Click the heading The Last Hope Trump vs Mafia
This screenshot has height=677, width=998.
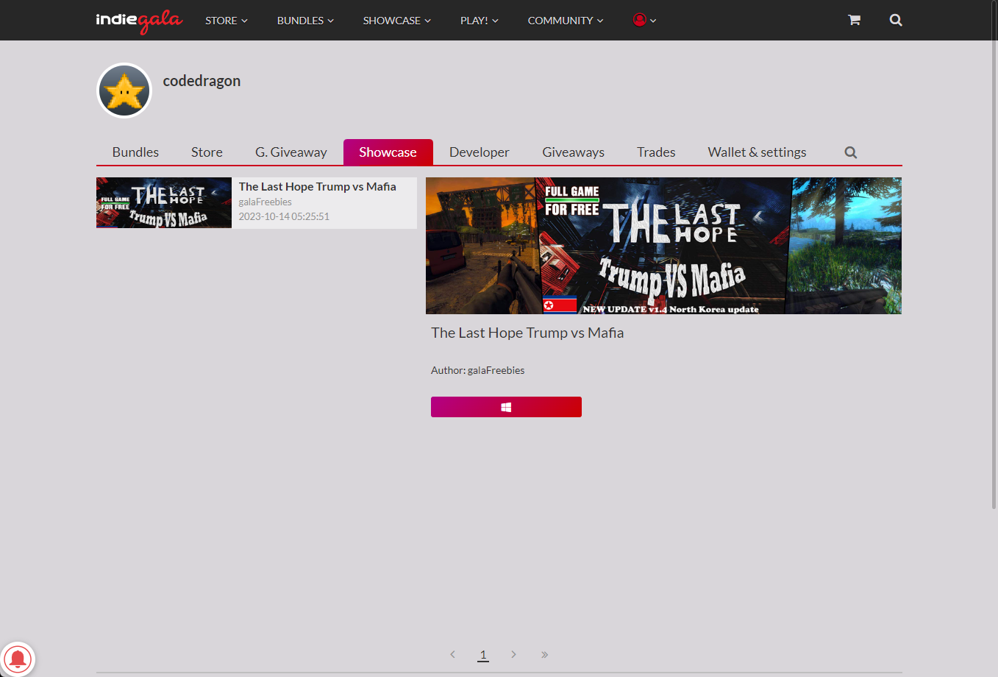click(x=527, y=333)
